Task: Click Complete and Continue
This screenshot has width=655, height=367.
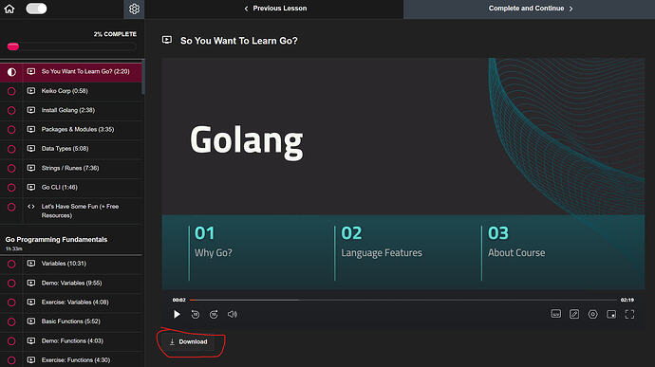Action: point(530,9)
